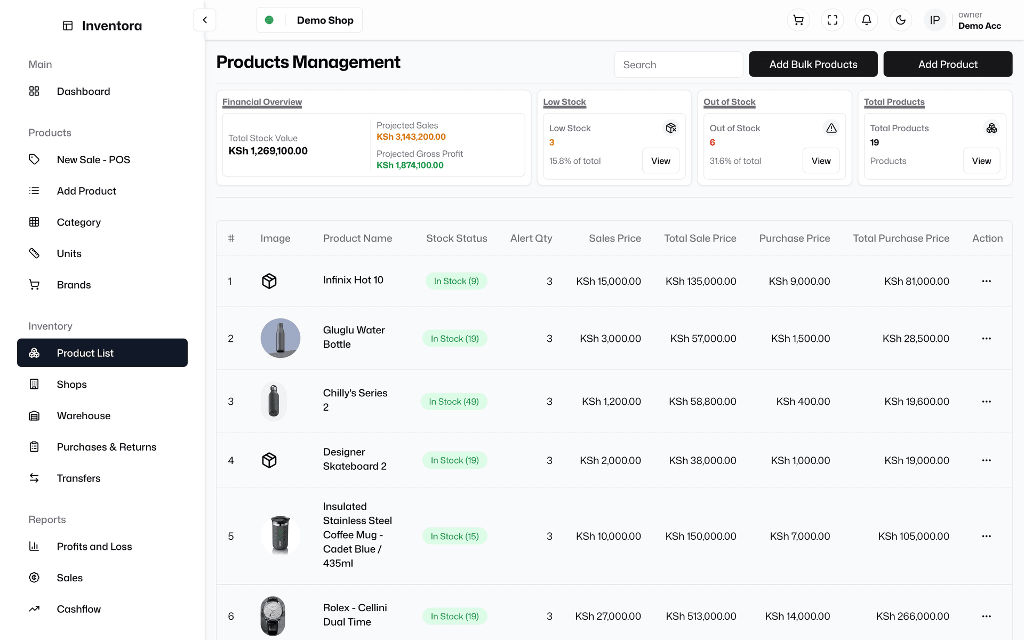Click the Sales coin icon

[34, 578]
